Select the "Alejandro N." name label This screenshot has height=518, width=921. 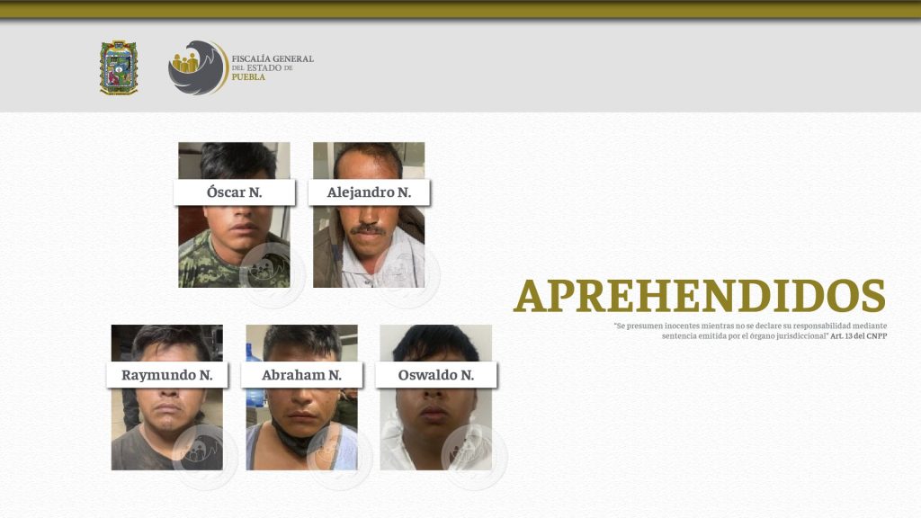click(369, 192)
